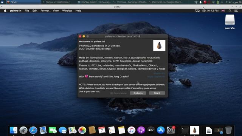Switch to UxPlay-master File Manager task
The image size is (242, 136).
coord(94,2)
